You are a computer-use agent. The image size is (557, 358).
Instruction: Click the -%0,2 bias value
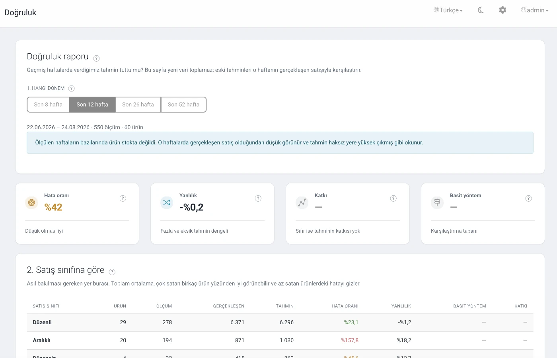(x=191, y=207)
